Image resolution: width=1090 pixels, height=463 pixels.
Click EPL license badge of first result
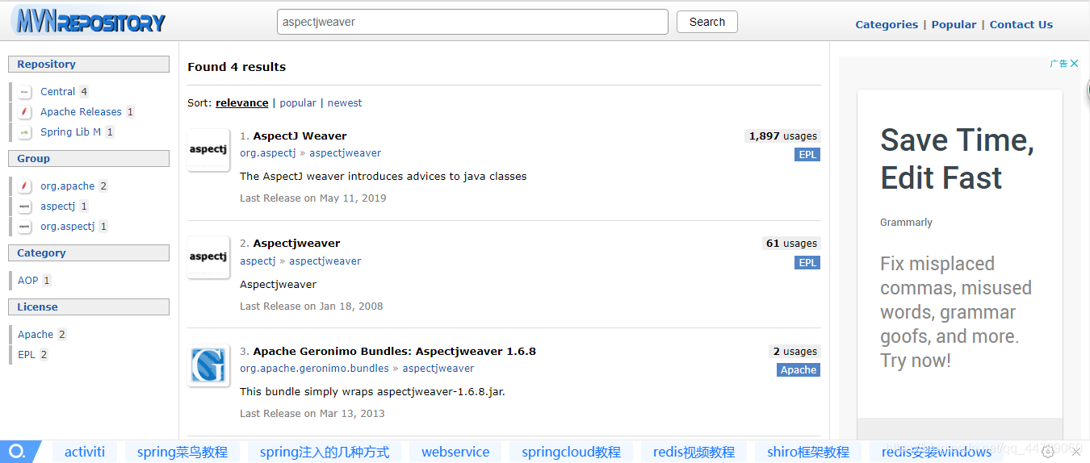pyautogui.click(x=807, y=155)
